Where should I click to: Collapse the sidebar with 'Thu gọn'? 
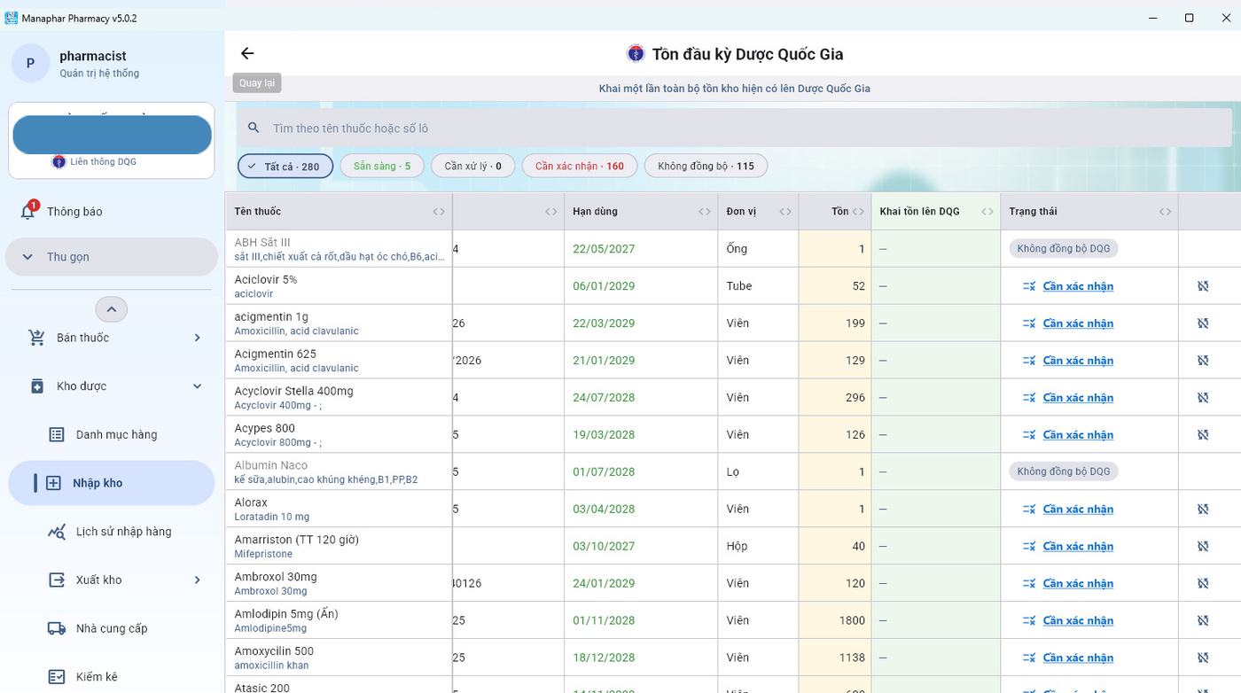tap(112, 257)
